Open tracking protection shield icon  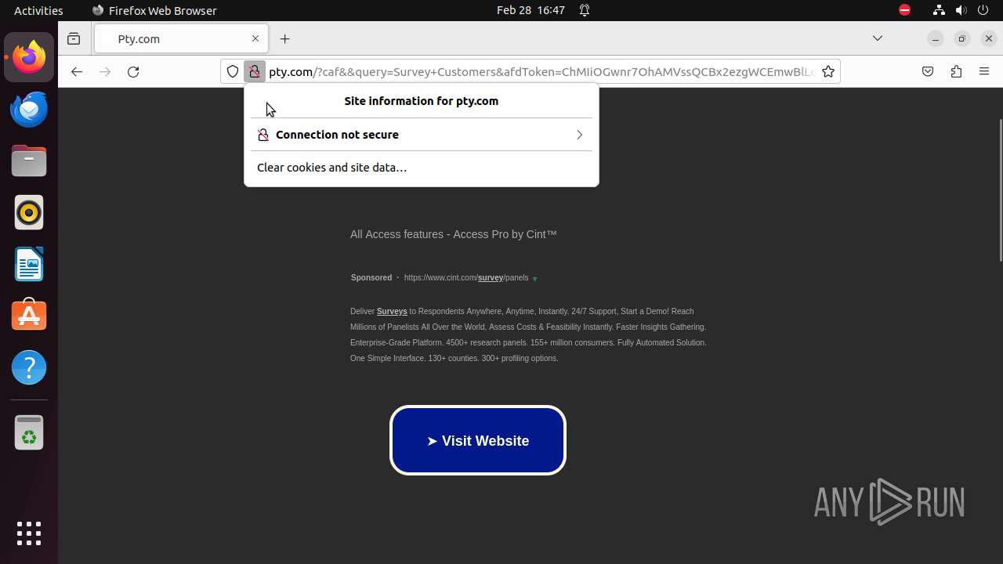click(x=233, y=71)
